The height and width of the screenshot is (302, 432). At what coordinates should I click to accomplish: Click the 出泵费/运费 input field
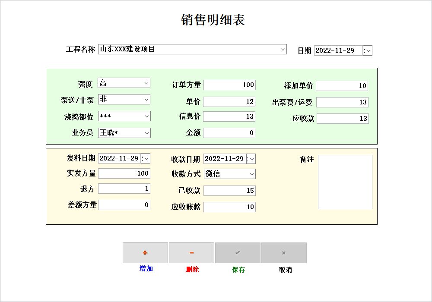[x=343, y=102]
